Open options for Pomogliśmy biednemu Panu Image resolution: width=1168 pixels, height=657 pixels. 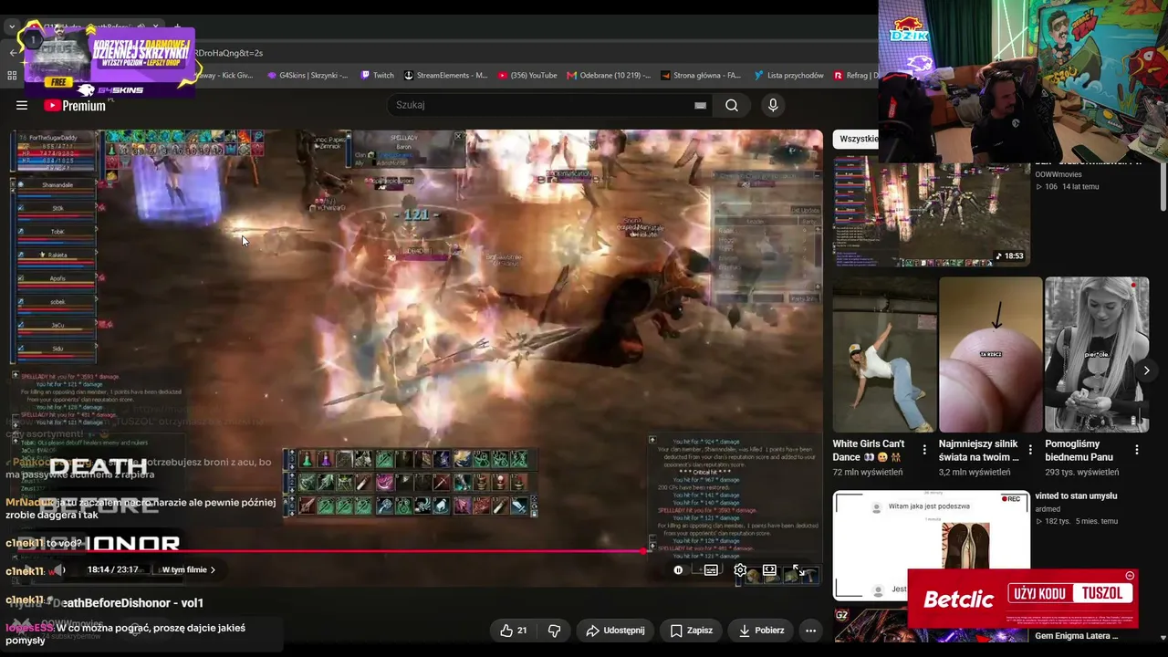(1136, 450)
